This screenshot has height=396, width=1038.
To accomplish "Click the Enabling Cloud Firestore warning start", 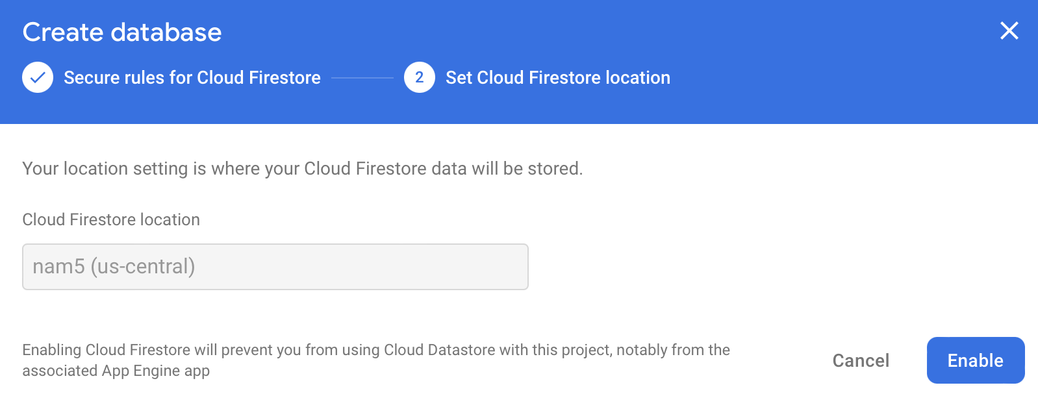I will point(107,350).
